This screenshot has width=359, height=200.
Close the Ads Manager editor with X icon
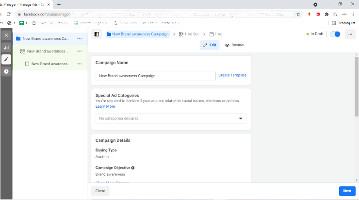pyautogui.click(x=6, y=35)
